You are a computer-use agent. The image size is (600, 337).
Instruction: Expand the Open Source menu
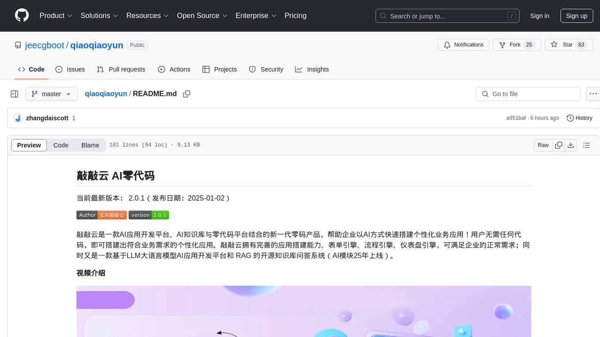[x=202, y=15]
